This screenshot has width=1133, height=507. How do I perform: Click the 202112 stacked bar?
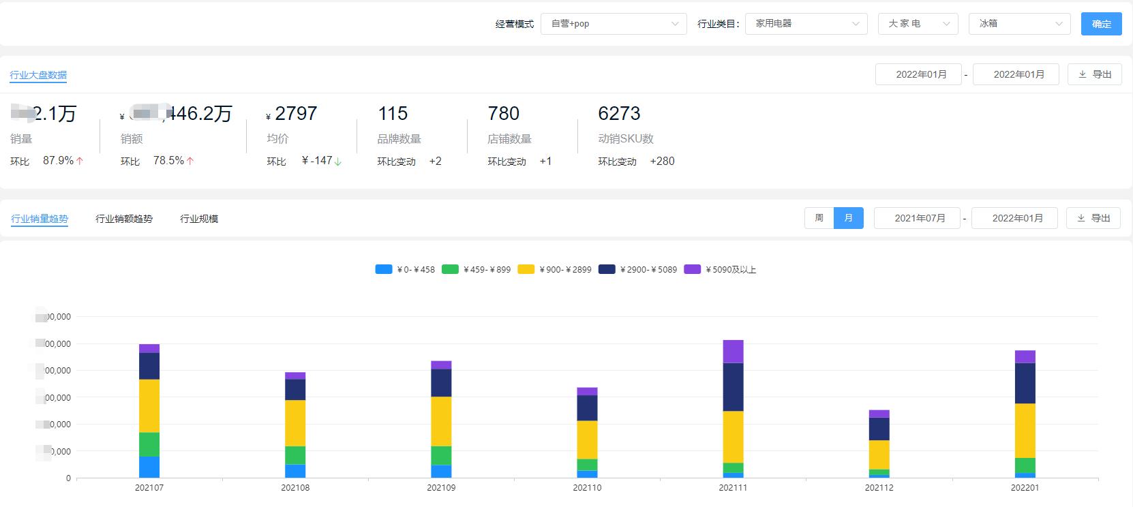879,444
